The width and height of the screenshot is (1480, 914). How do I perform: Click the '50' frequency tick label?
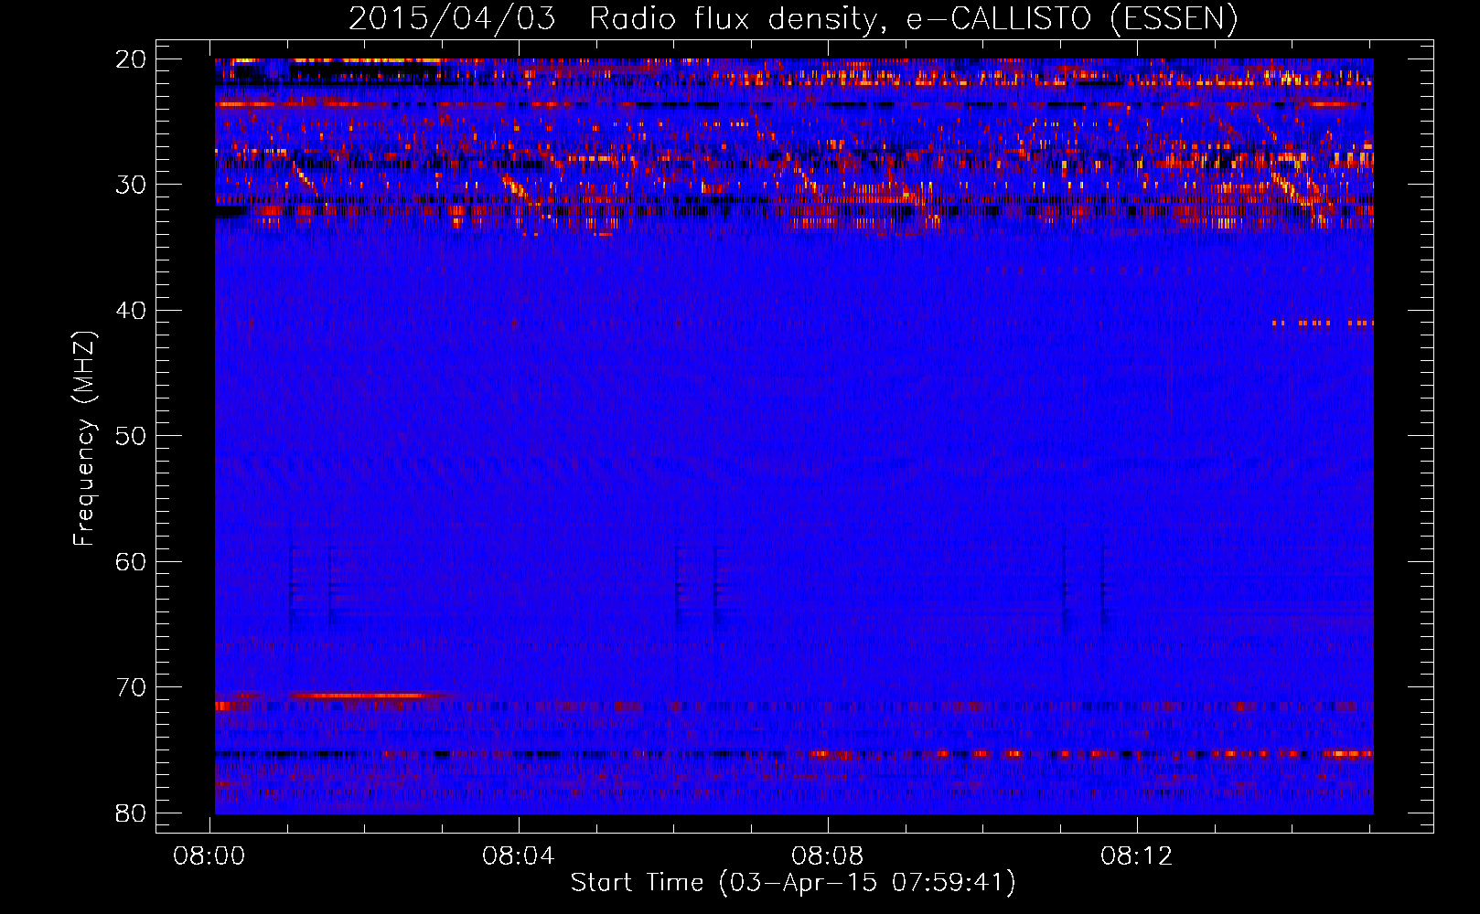point(131,436)
